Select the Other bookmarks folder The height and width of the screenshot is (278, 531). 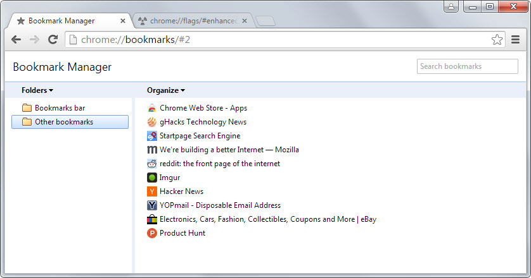(x=70, y=122)
